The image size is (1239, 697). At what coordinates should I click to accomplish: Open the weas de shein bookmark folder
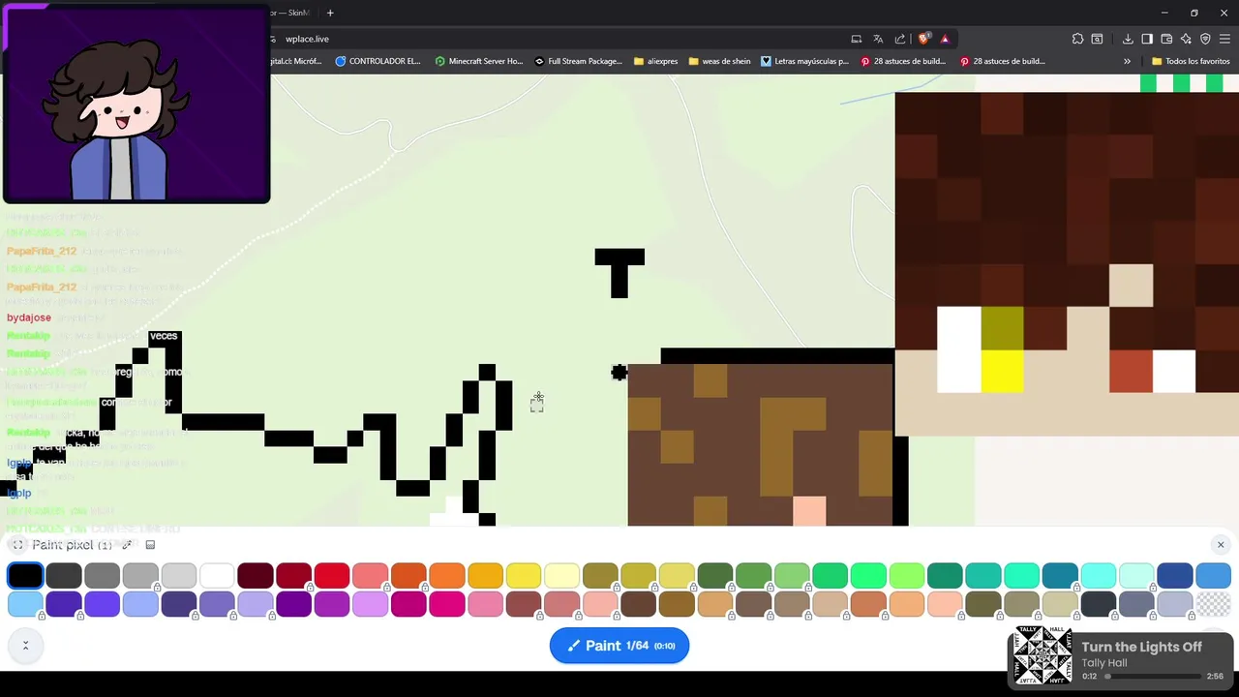point(719,61)
